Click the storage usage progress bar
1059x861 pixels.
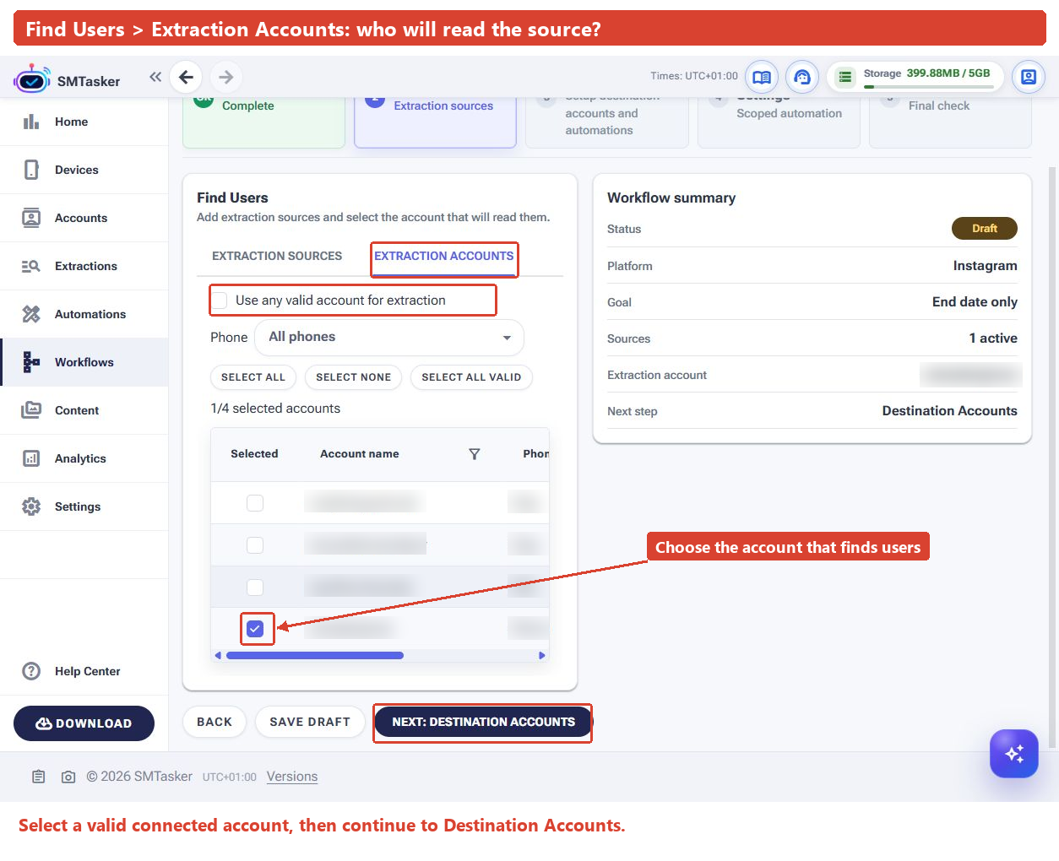(927, 86)
